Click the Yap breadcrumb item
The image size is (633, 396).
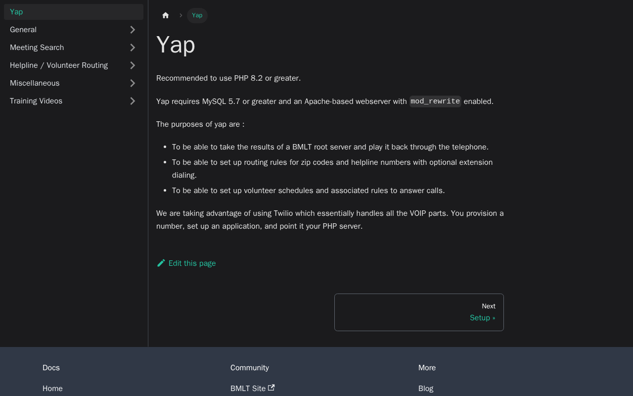pos(197,15)
